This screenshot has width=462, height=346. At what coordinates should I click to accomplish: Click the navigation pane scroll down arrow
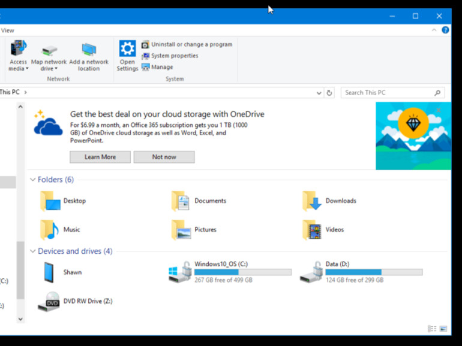[20, 319]
